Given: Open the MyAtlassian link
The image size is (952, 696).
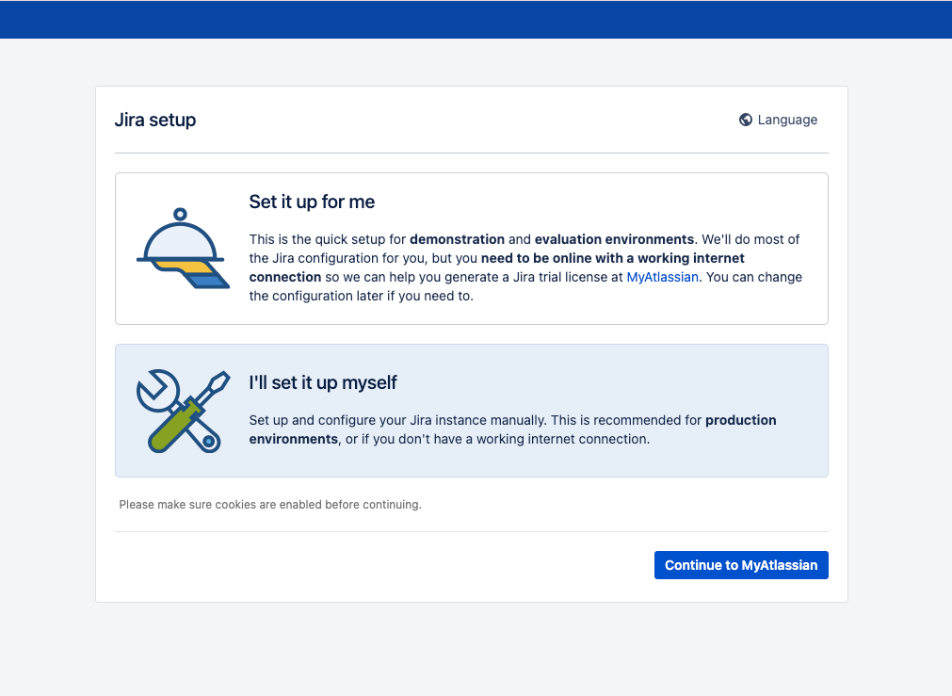Looking at the screenshot, I should [x=662, y=277].
